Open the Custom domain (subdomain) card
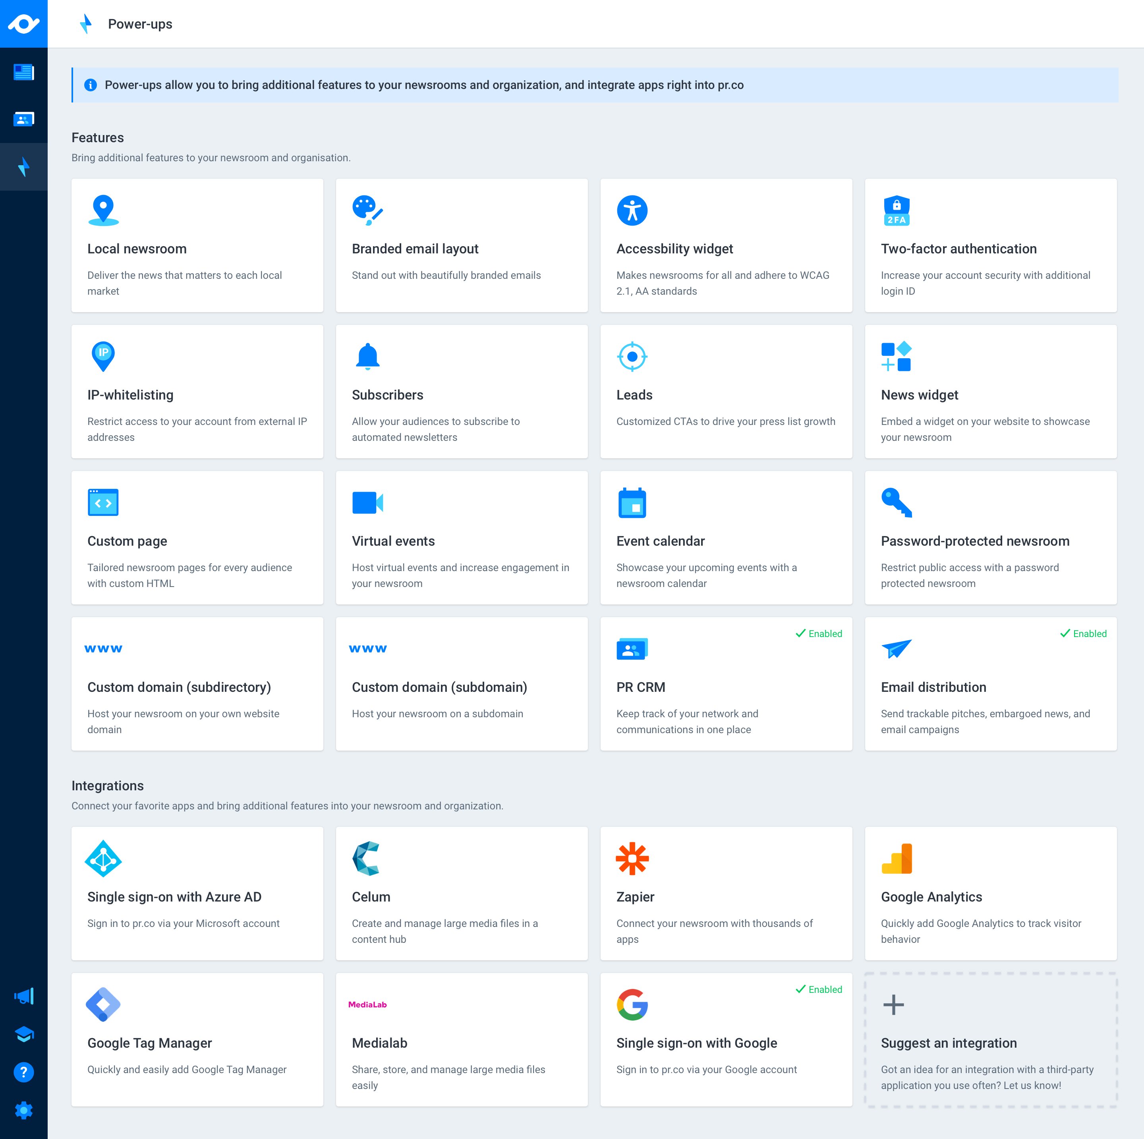The image size is (1144, 1139). pyautogui.click(x=462, y=684)
